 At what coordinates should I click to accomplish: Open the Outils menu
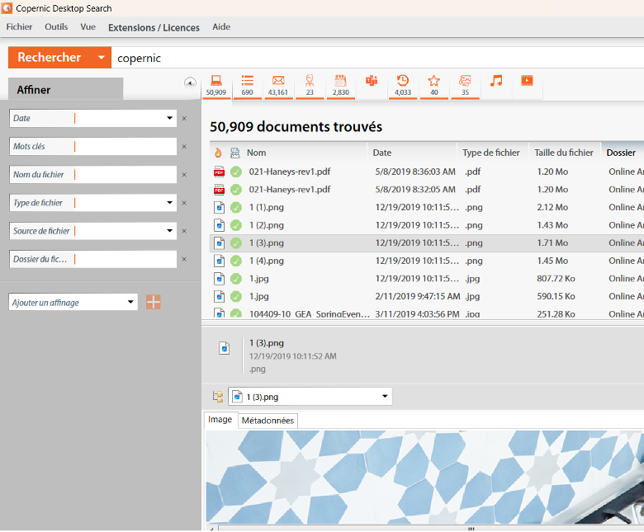coord(56,27)
